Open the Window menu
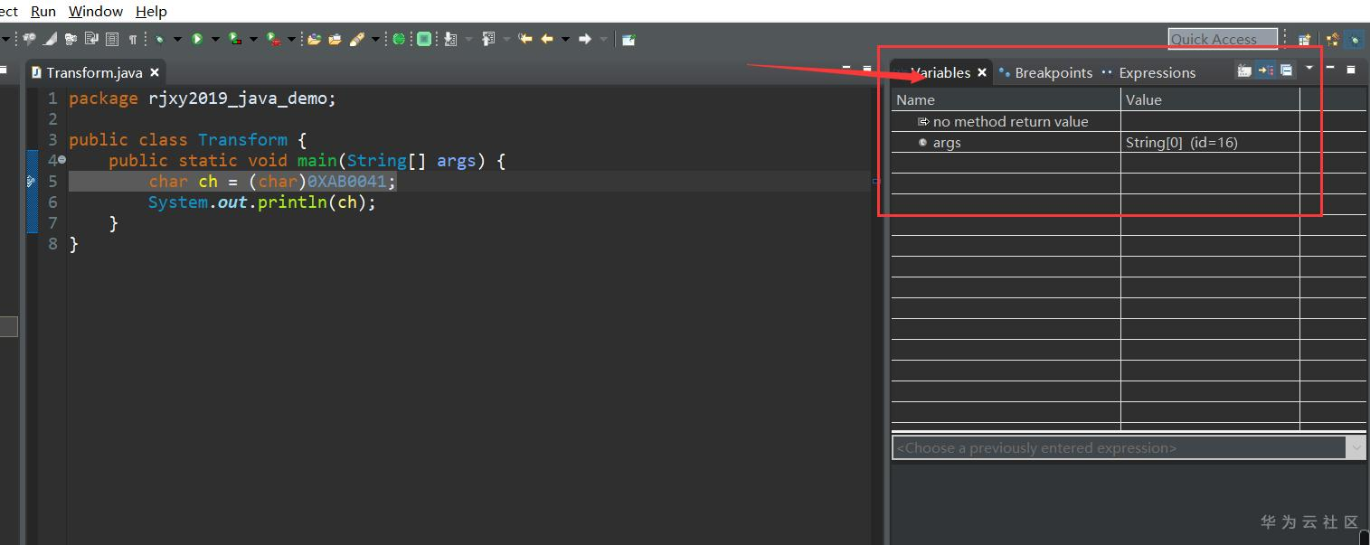The height and width of the screenshot is (545, 1370). pos(95,11)
